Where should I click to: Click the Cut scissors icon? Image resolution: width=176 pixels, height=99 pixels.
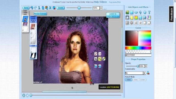tap(39, 8)
